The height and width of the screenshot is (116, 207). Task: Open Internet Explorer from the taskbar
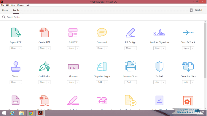[12, 113]
